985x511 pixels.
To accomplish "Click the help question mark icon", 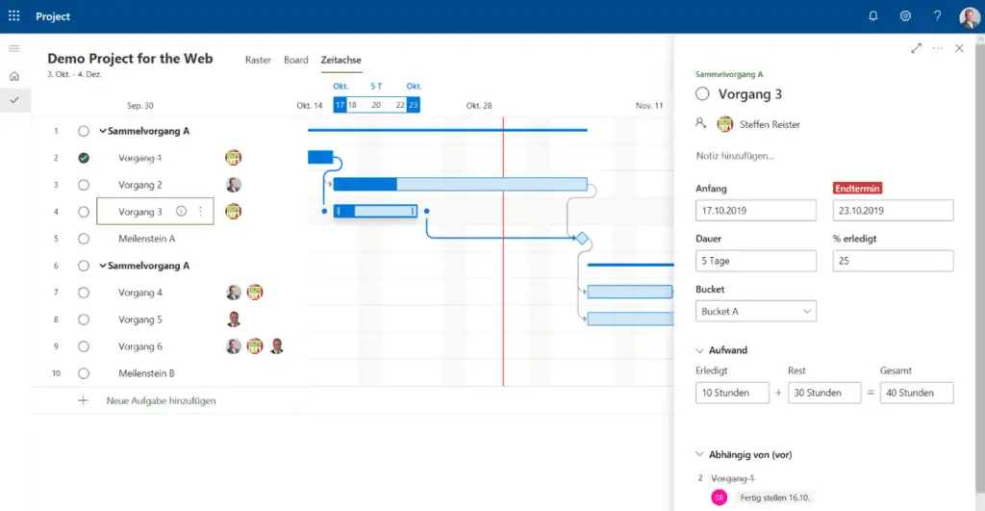I will (x=937, y=16).
